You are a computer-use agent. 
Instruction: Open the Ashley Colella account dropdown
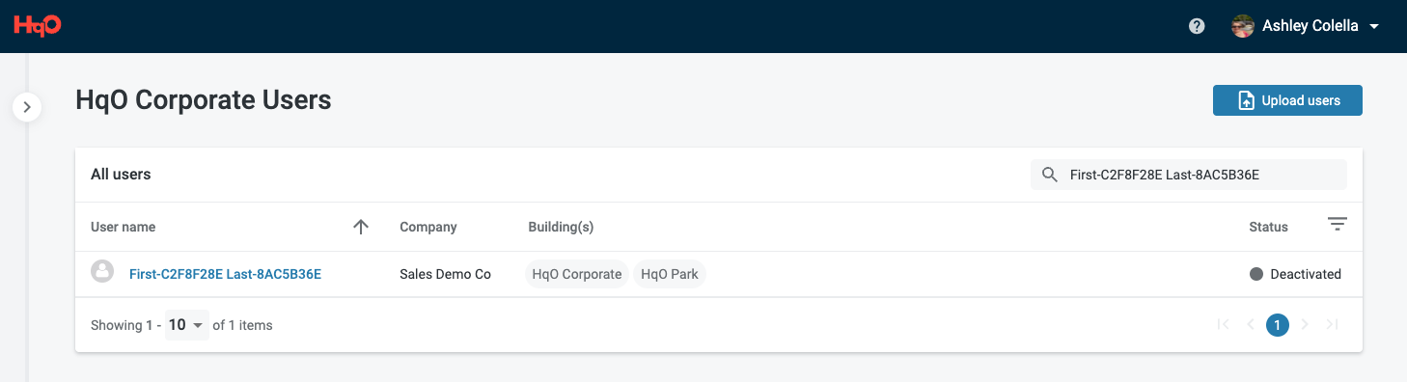(1373, 26)
